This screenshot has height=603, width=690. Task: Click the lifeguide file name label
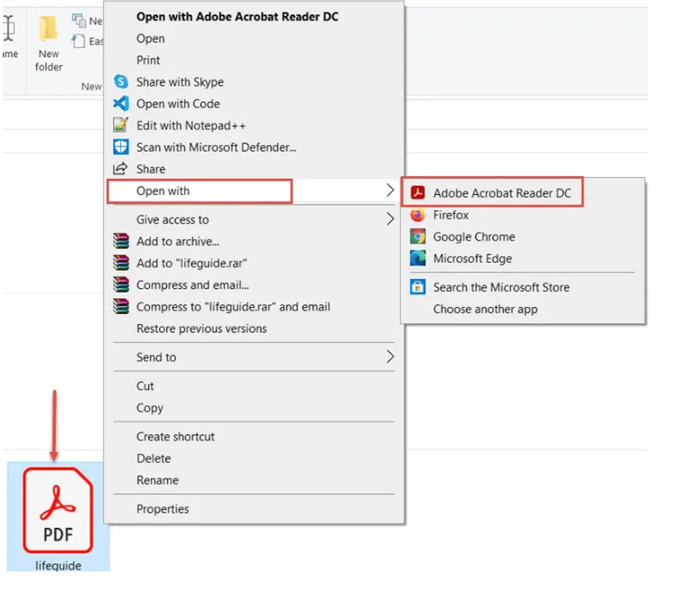(58, 565)
